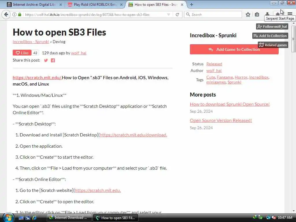296x222 pixels.
Task: Click Switch between windows quick launch icon
Action: pos(28,218)
